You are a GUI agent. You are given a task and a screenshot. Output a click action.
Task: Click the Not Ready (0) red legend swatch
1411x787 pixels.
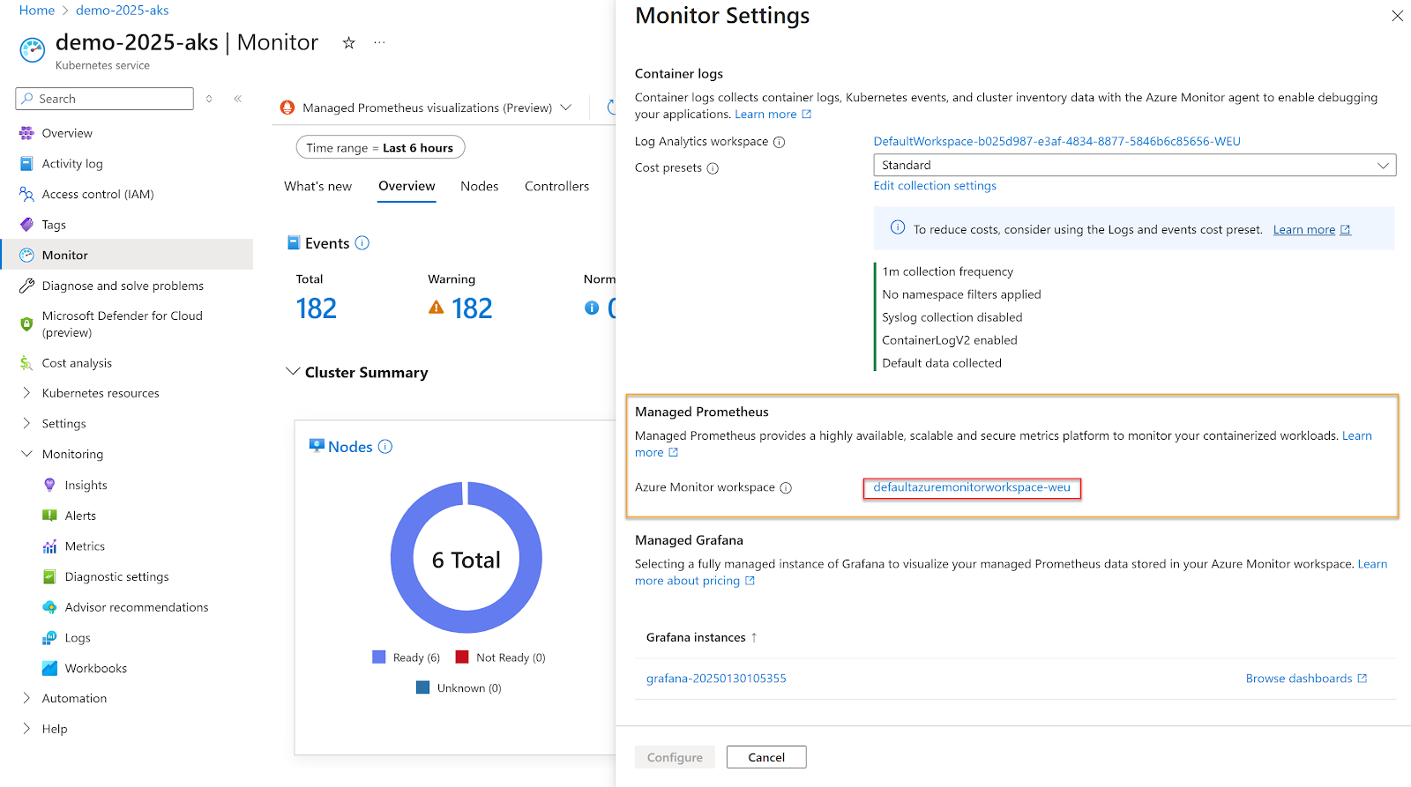point(462,657)
